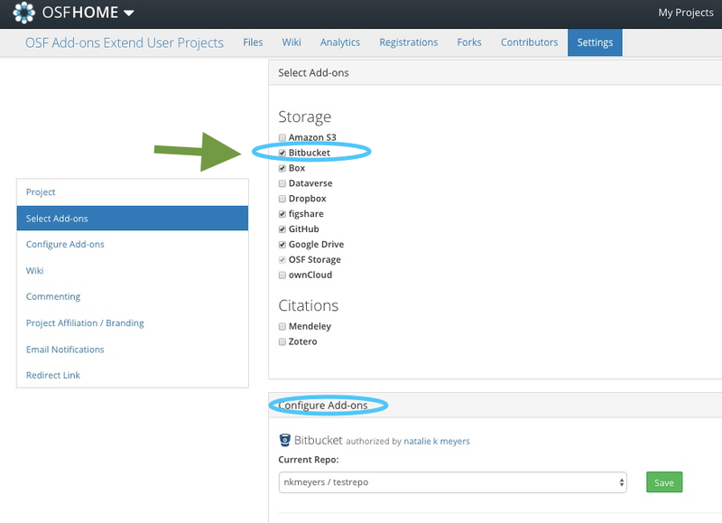
Task: Open the Current Repo dropdown
Action: click(x=453, y=482)
